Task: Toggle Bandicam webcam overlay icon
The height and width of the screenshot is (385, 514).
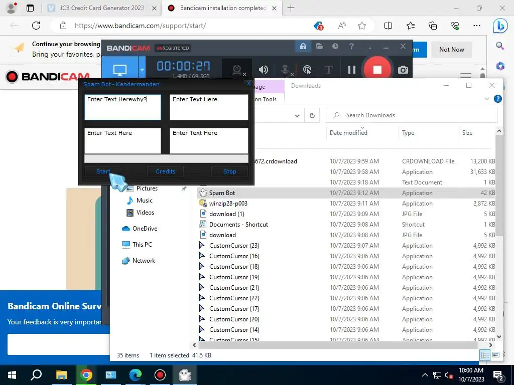Action: tap(237, 70)
